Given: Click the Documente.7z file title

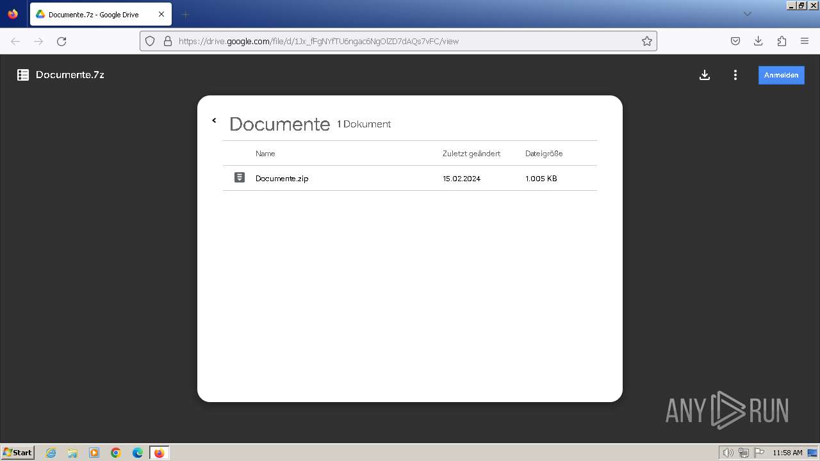Looking at the screenshot, I should [70, 75].
